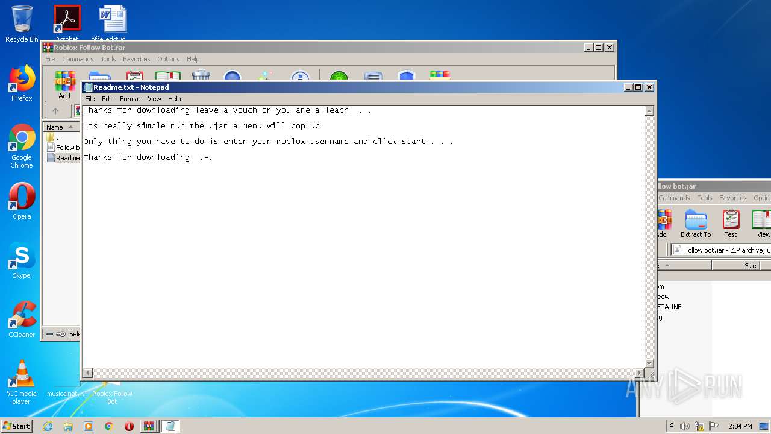Place cursor in 'Thanks for downloading .-.' line
The image size is (771, 434).
tap(148, 157)
